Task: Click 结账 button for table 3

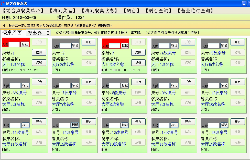Action: coord(138,52)
